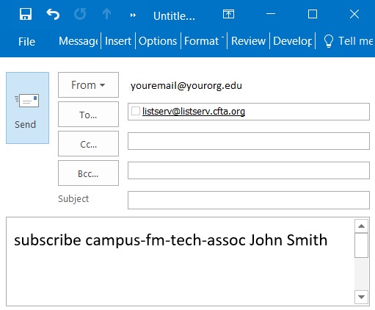Switch to the Insert ribbon tab
The width and height of the screenshot is (375, 310).
pyautogui.click(x=118, y=41)
